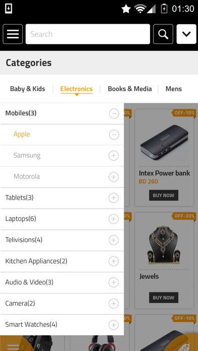The image size is (198, 351).
Task: Select the Mens category tab
Action: [174, 89]
